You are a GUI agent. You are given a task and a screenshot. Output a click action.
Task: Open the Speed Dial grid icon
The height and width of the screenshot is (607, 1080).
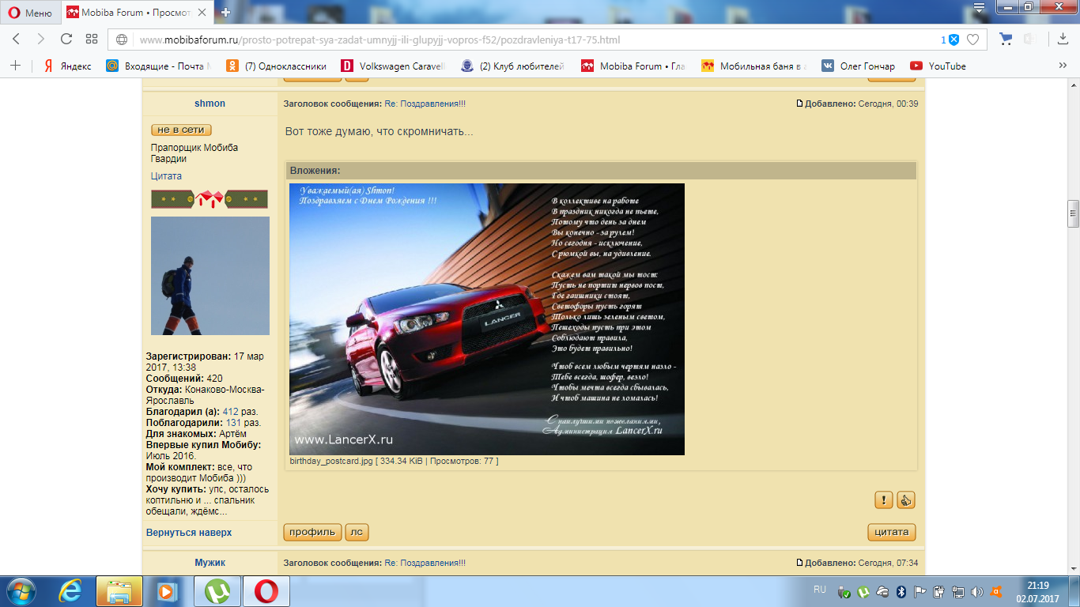tap(92, 40)
